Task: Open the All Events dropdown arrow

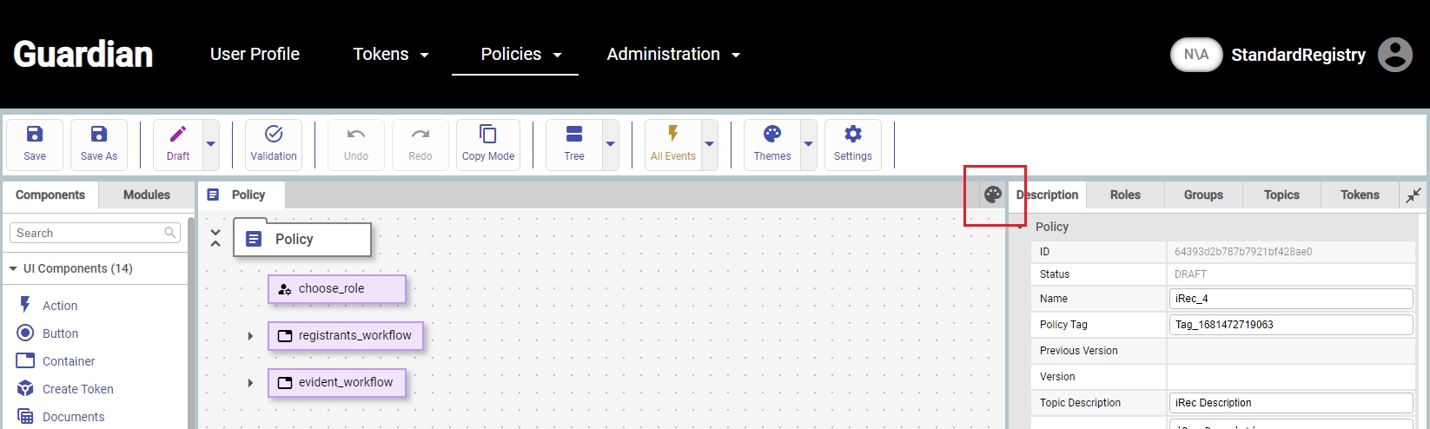Action: pos(709,144)
